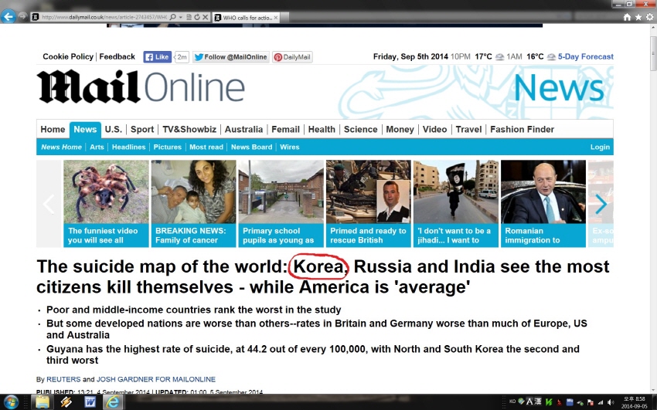Open the Money section
This screenshot has width=657, height=410.
tap(400, 129)
